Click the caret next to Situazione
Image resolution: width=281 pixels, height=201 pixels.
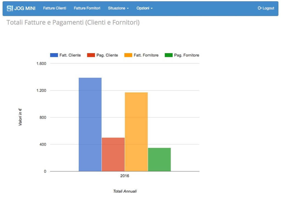(x=128, y=8)
